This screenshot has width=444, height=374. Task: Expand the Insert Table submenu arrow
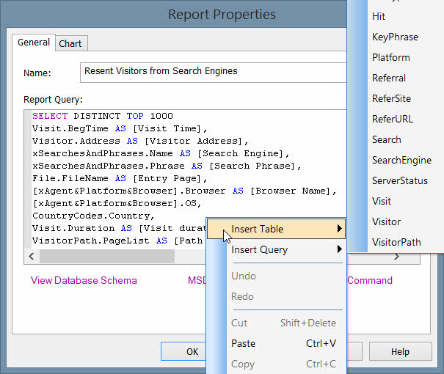pos(339,229)
